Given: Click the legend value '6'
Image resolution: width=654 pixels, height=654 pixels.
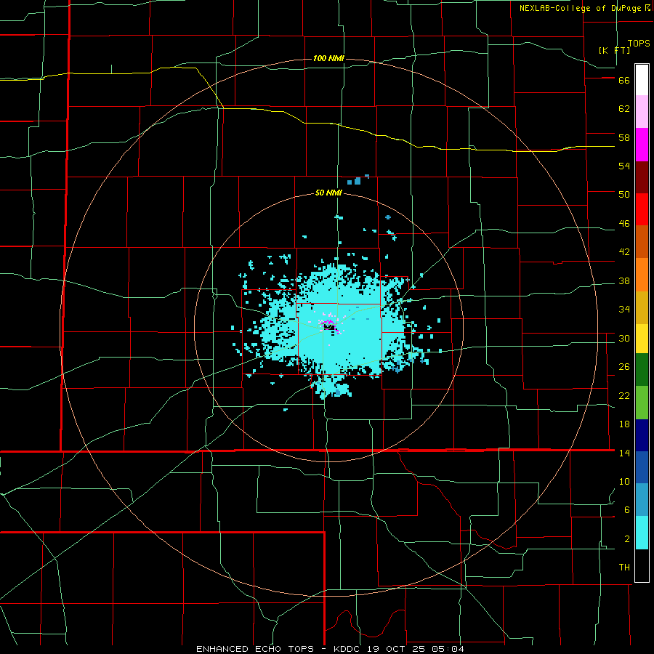Looking at the screenshot, I should pos(627,509).
